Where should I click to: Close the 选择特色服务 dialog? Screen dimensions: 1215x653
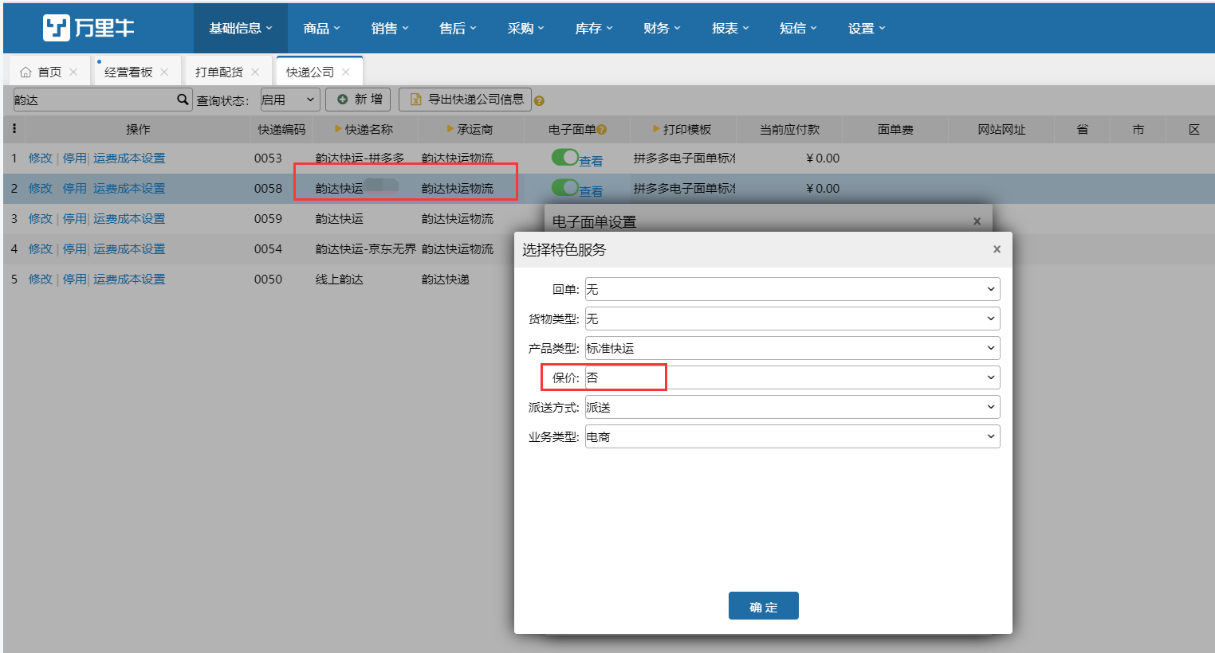(997, 249)
